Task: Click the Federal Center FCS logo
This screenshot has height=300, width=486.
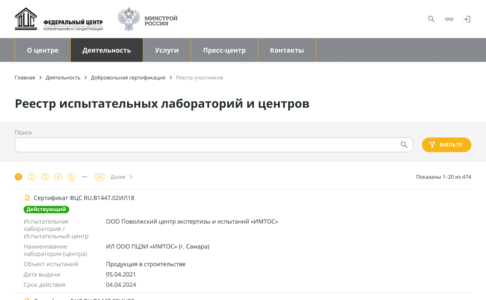Action: pos(59,19)
